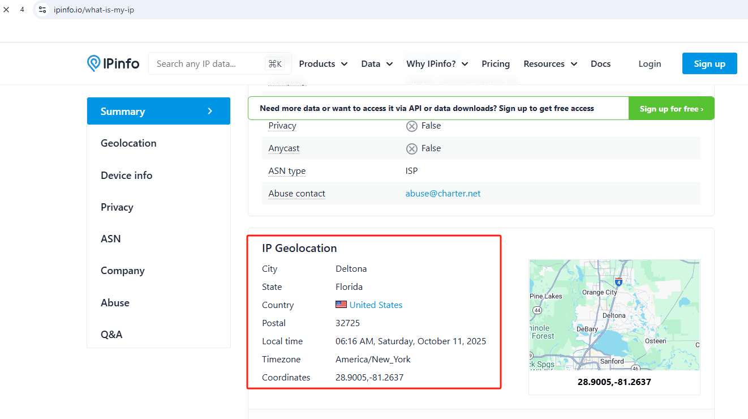Expand the Products dropdown menu
The image size is (748, 419).
(323, 64)
